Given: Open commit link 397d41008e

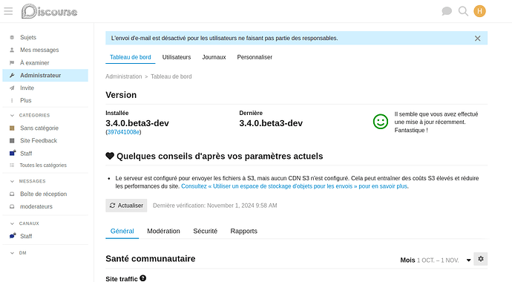Looking at the screenshot, I should coord(123,132).
